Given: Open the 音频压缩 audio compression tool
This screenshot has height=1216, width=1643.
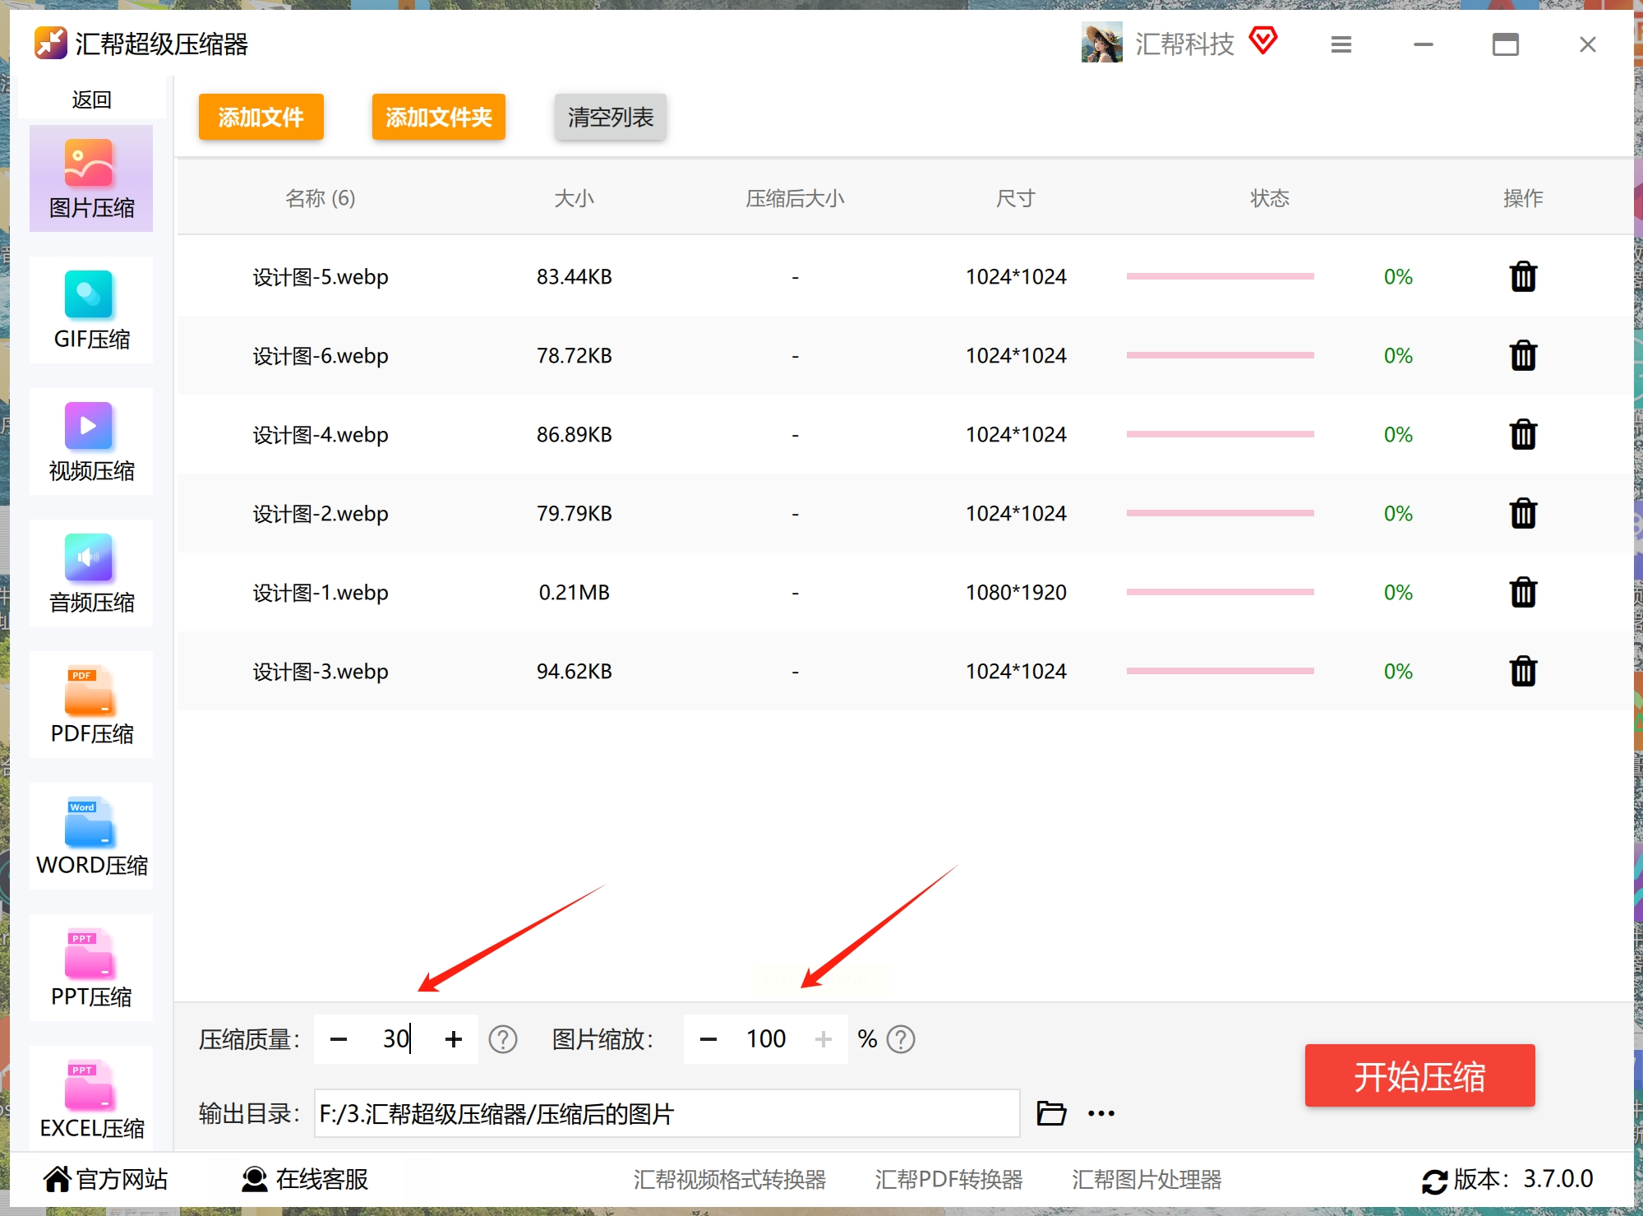Looking at the screenshot, I should [91, 573].
